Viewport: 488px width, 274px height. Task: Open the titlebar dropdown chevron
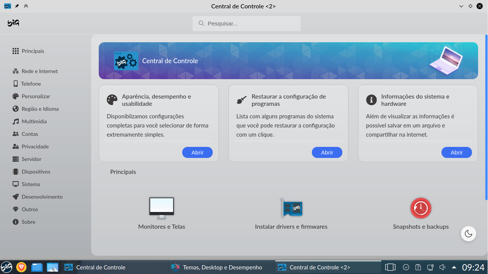point(461,6)
